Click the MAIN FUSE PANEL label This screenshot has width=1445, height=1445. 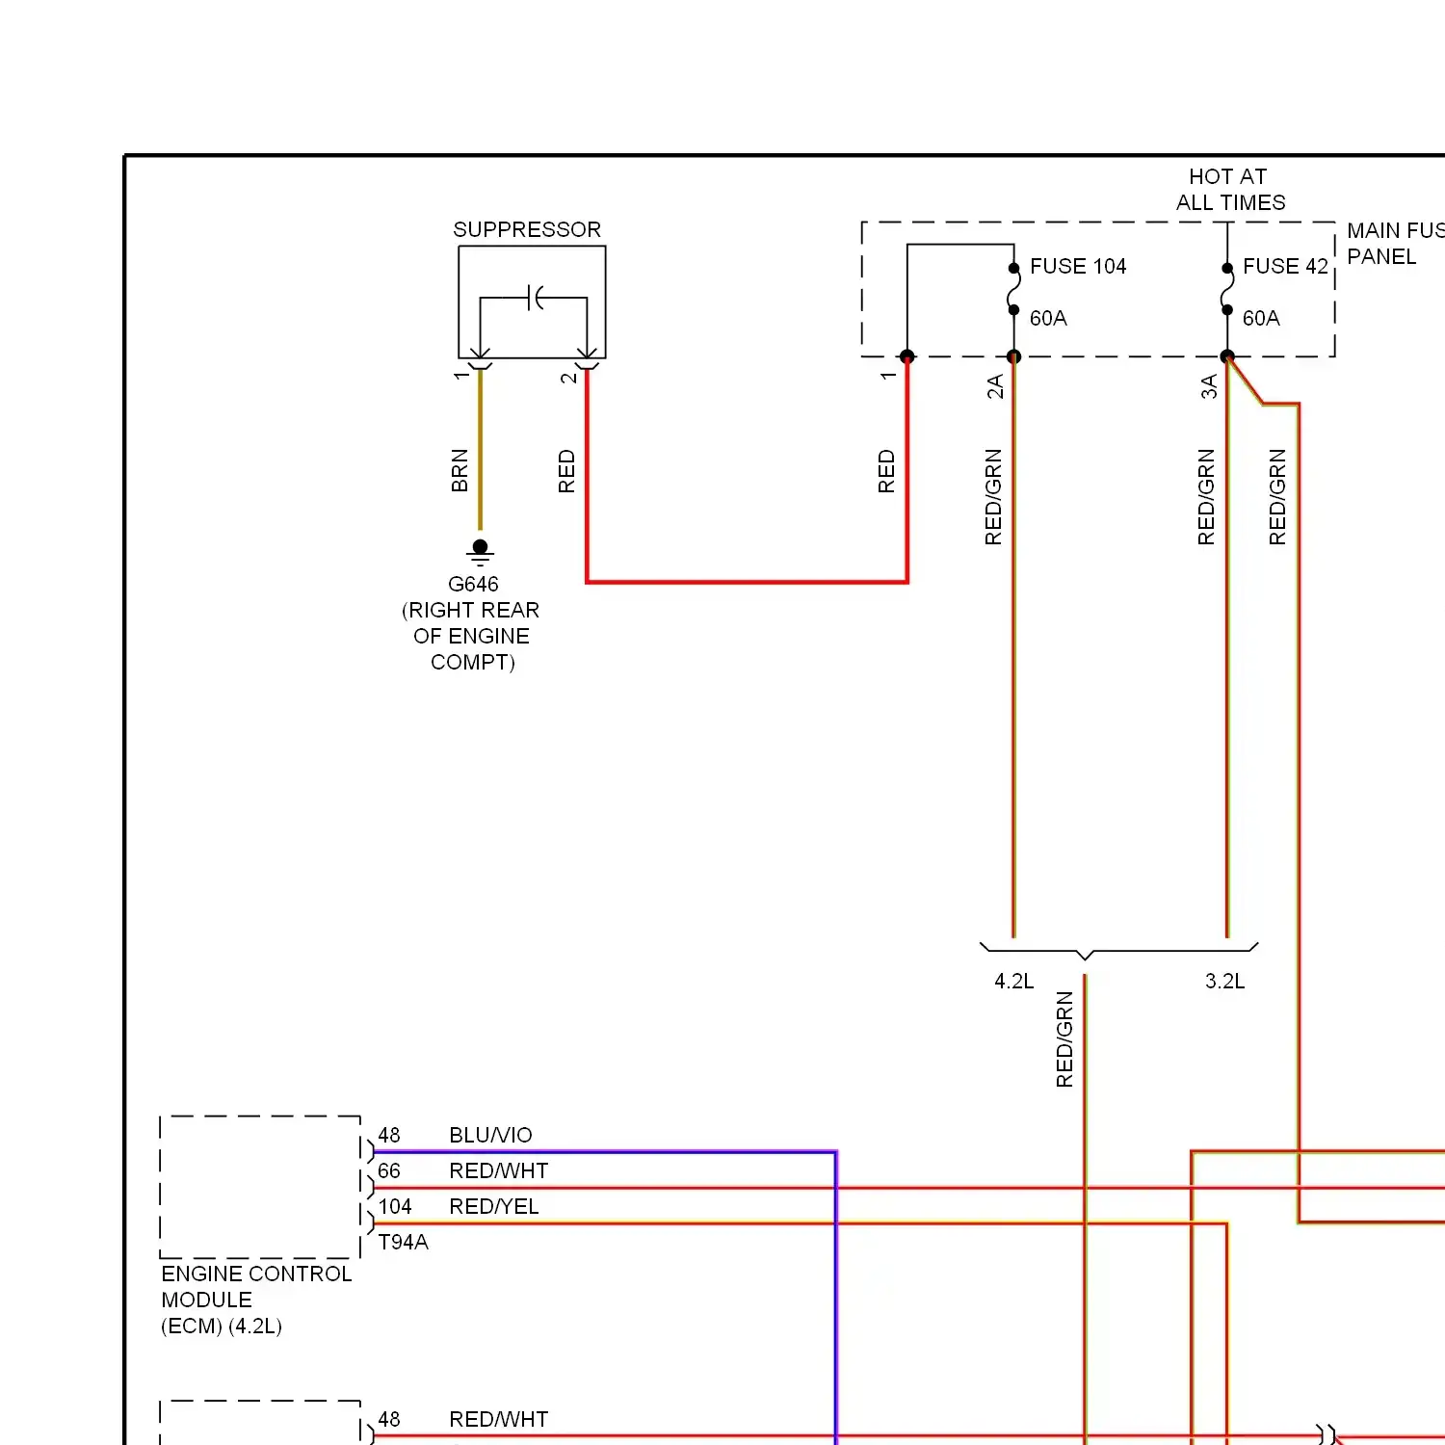pyautogui.click(x=1395, y=243)
